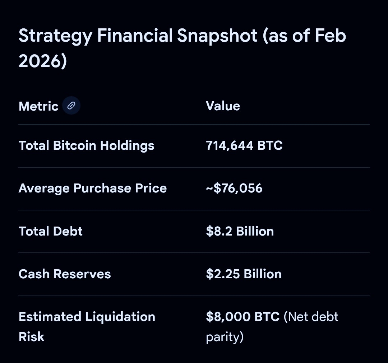Viewport: 388px width, 363px height.
Task: Select the ~$76,056 value cell
Action: tap(234, 188)
